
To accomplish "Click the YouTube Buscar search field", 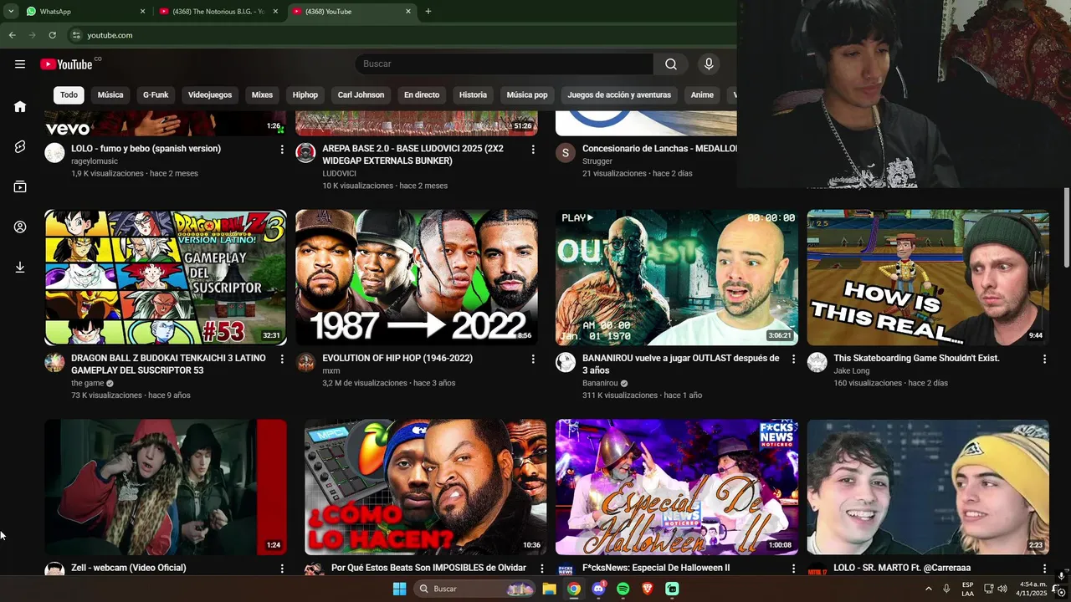I will coord(505,64).
